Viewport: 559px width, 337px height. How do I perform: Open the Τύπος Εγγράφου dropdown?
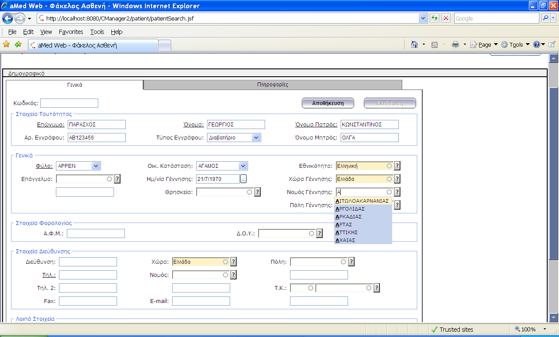(x=256, y=137)
